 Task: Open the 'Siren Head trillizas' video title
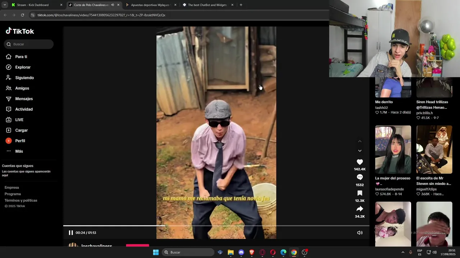(432, 105)
